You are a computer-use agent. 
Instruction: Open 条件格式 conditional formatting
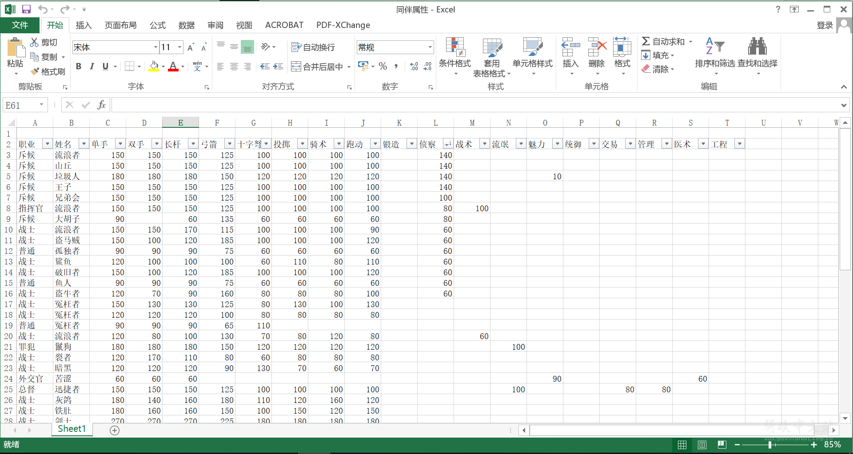(x=455, y=56)
